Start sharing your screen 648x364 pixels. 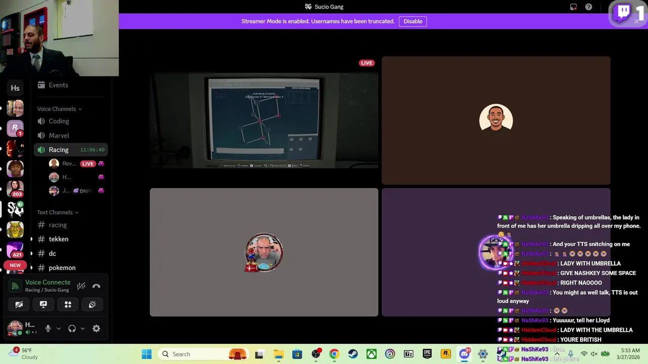tap(44, 304)
